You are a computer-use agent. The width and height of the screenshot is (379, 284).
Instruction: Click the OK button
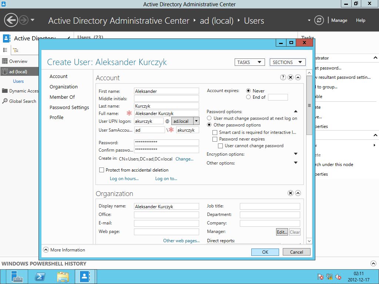[265, 252]
